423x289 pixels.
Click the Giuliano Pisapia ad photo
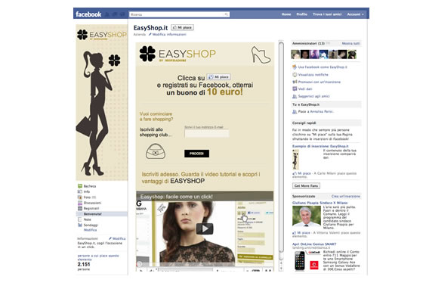point(307,216)
